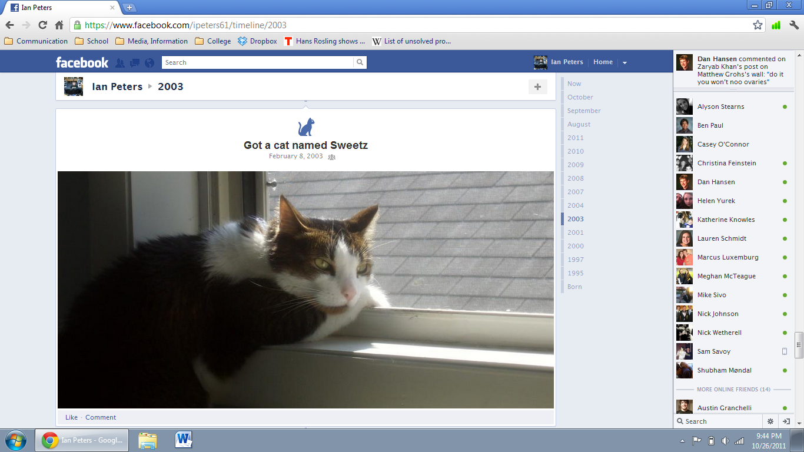Open Facebook messages icon
This screenshot has height=452, width=804.
pos(135,62)
